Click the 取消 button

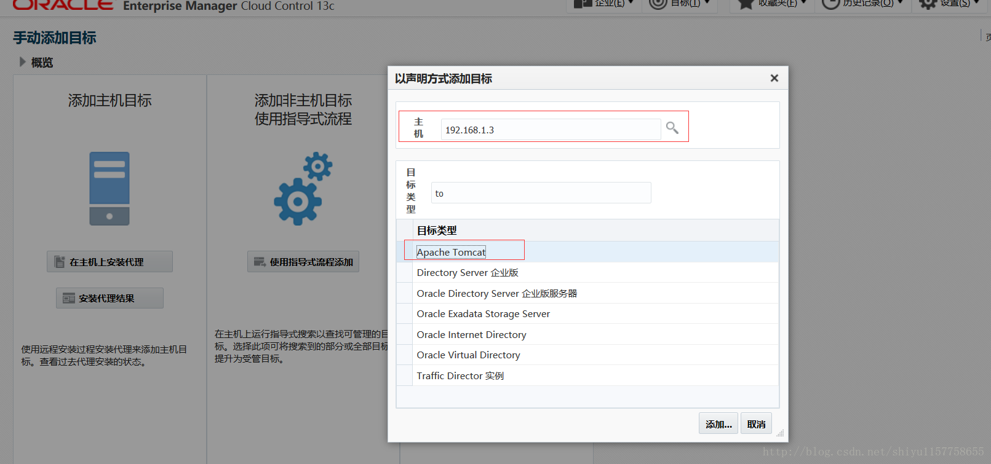756,424
